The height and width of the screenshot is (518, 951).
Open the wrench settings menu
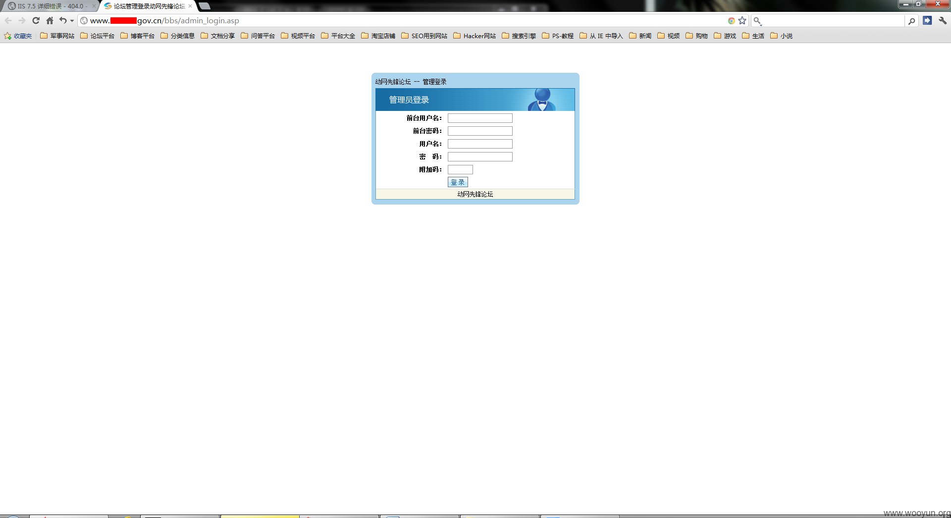pyautogui.click(x=942, y=21)
